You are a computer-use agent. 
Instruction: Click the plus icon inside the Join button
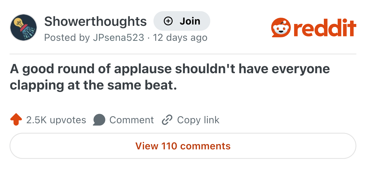click(x=168, y=21)
